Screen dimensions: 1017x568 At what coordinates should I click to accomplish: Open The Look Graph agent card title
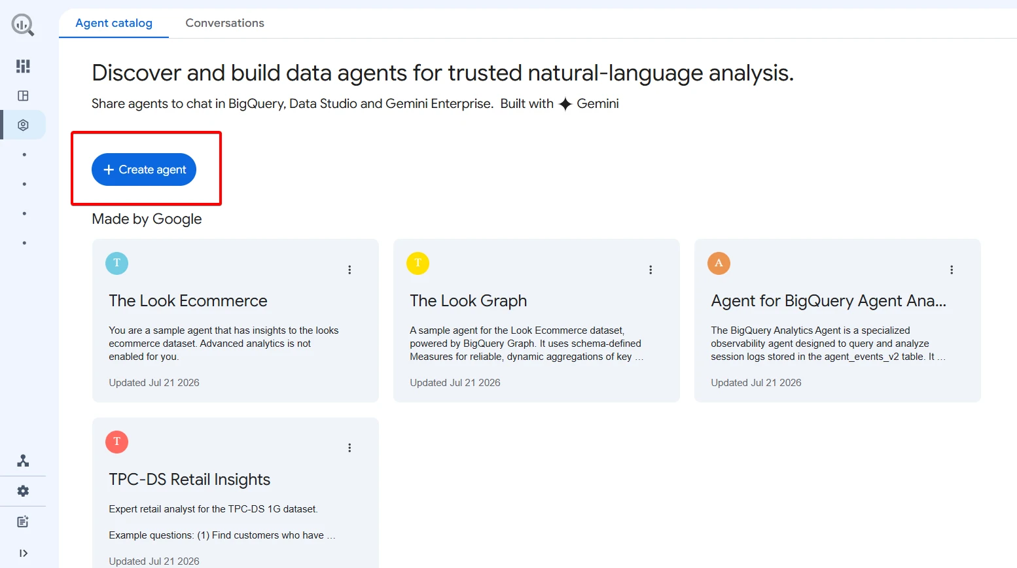(x=469, y=301)
